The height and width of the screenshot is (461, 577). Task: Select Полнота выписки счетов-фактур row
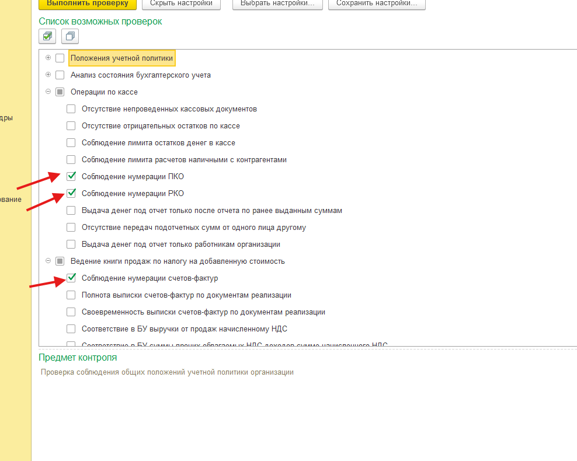(x=186, y=295)
